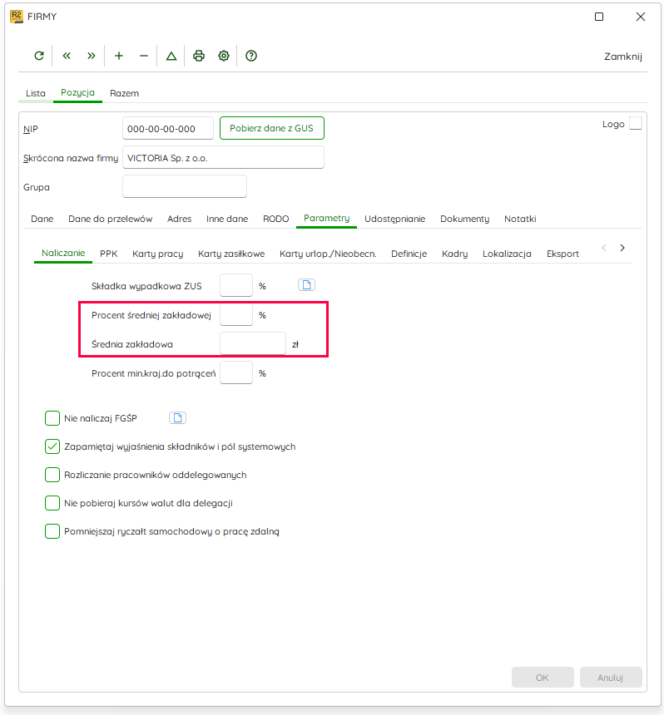Click the Średnia zakładowa amount field
The width and height of the screenshot is (664, 715).
[253, 344]
